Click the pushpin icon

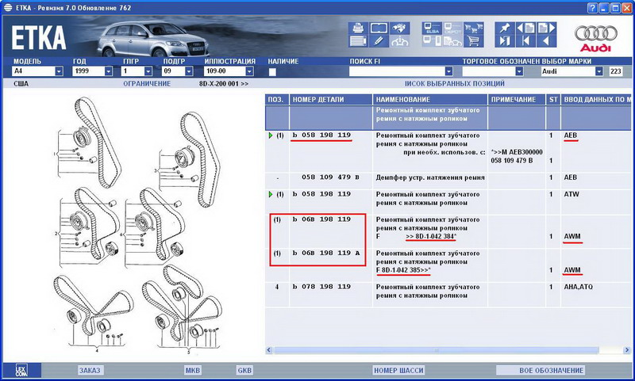pyautogui.click(x=505, y=29)
